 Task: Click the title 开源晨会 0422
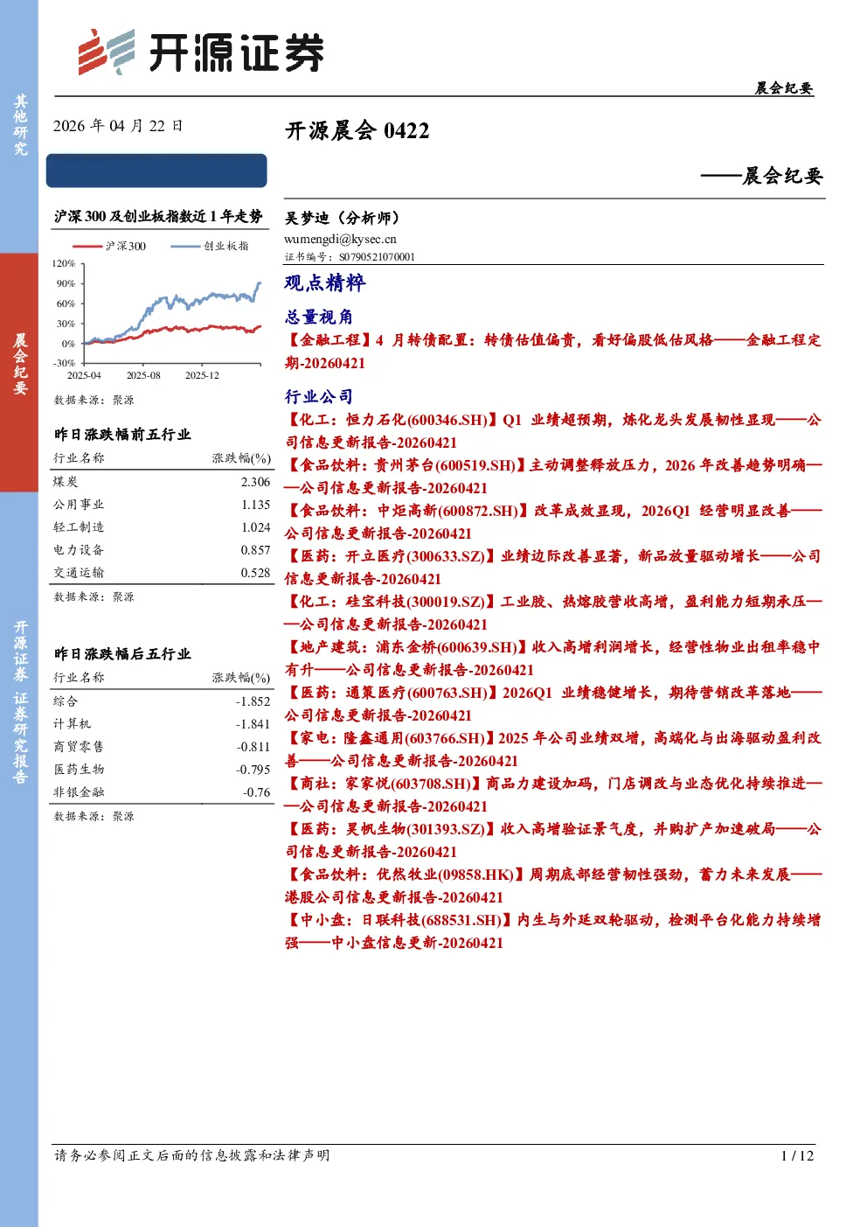[357, 130]
